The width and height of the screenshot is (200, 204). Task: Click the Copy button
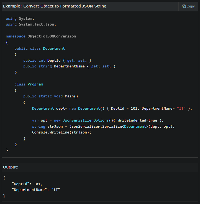point(188,6)
